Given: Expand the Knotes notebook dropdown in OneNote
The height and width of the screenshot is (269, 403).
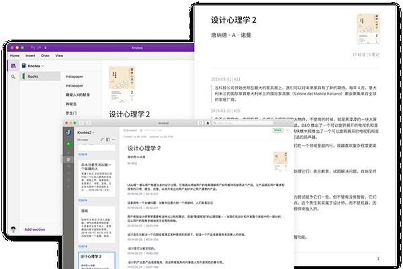Looking at the screenshot, I should (x=43, y=66).
